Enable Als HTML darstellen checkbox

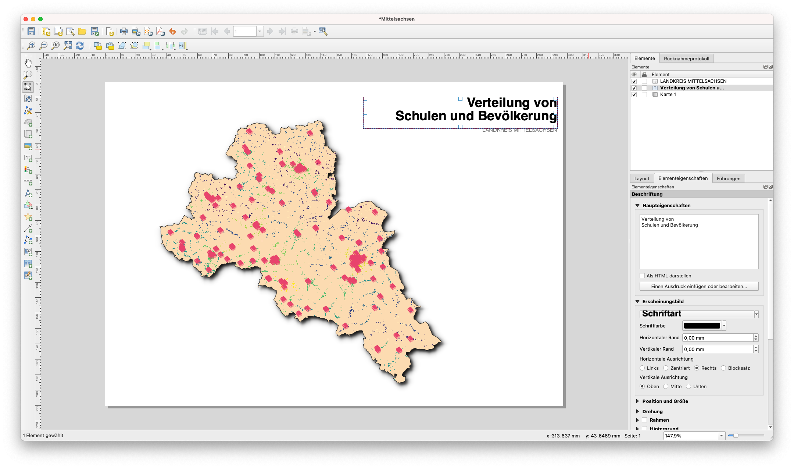[x=642, y=276]
